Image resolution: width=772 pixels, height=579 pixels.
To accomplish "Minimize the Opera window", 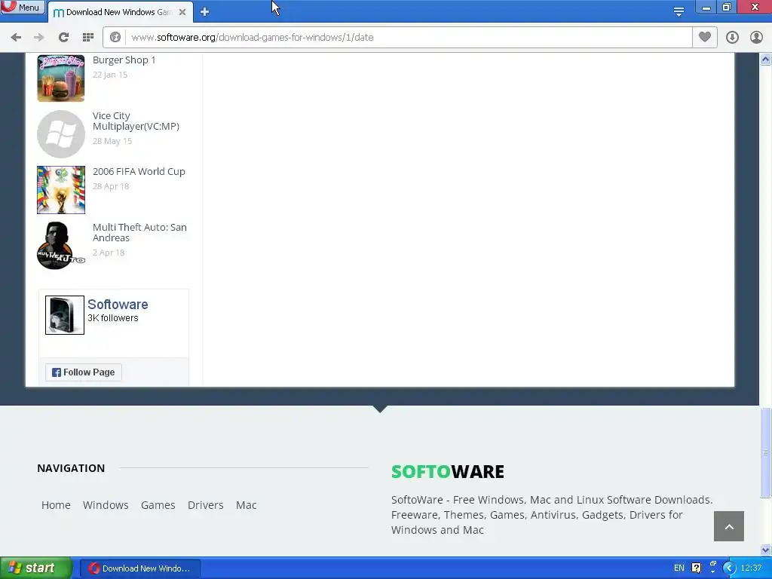I will coord(706,7).
